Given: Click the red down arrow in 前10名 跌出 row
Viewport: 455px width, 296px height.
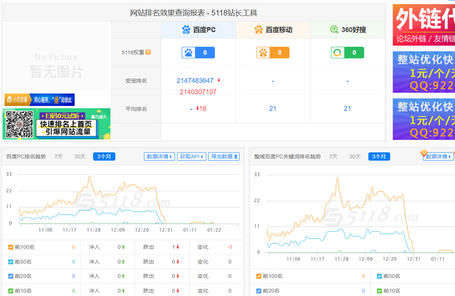Looking at the screenshot, I should pyautogui.click(x=177, y=290).
